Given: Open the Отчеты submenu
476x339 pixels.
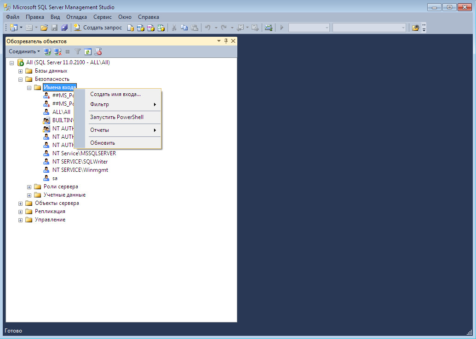Looking at the screenshot, I should tap(117, 130).
